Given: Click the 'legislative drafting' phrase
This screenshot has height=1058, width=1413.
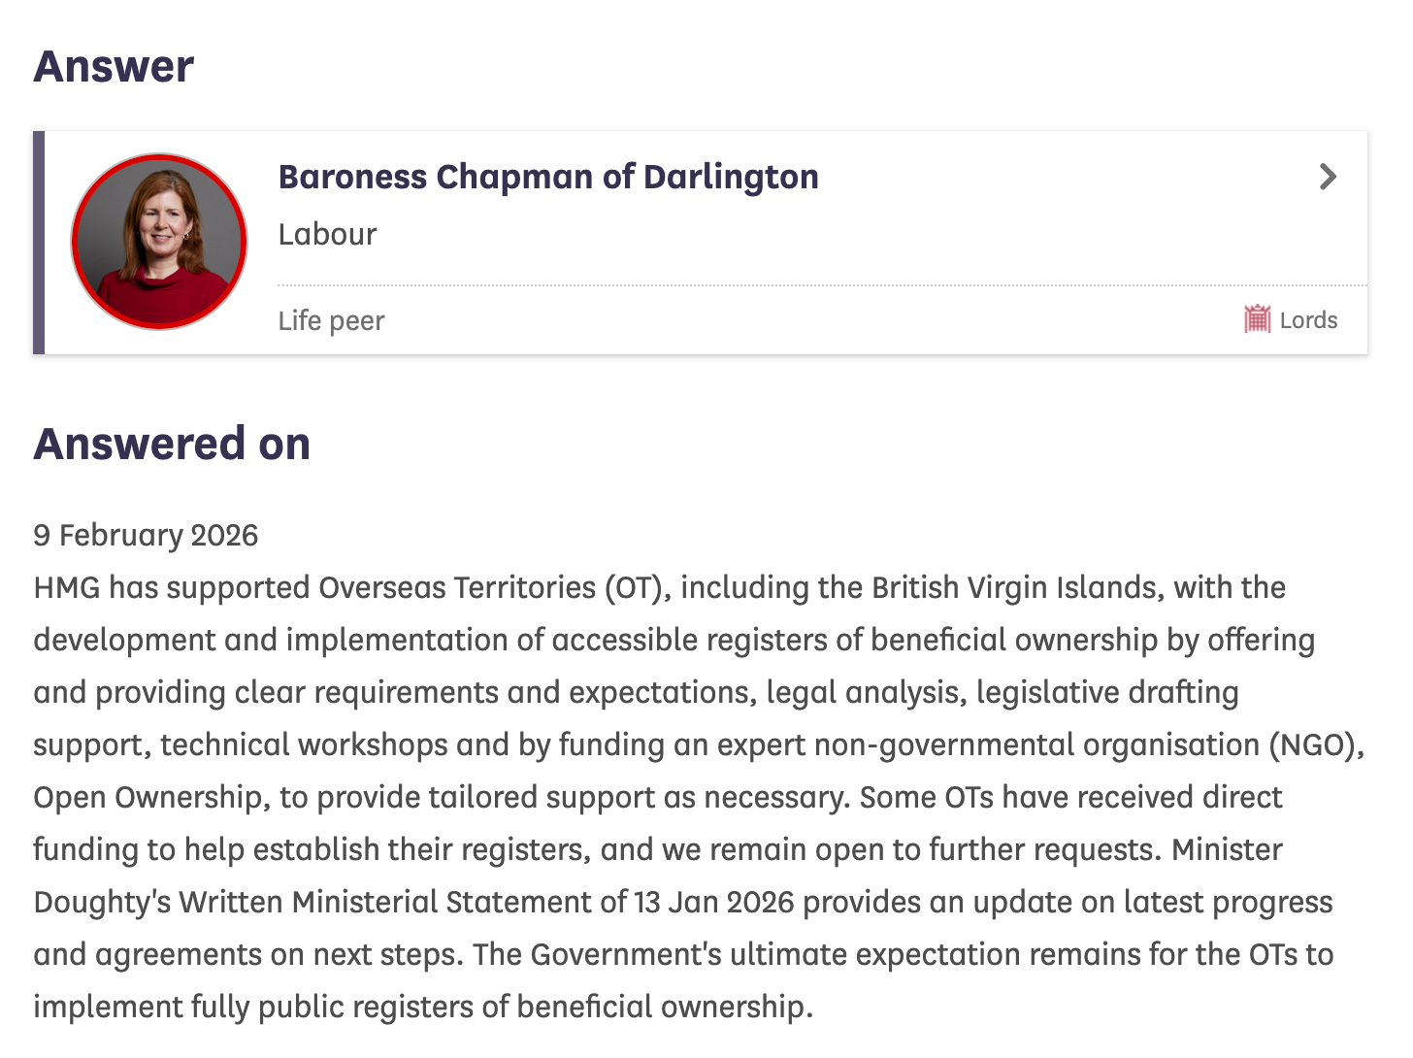Looking at the screenshot, I should tap(1107, 693).
